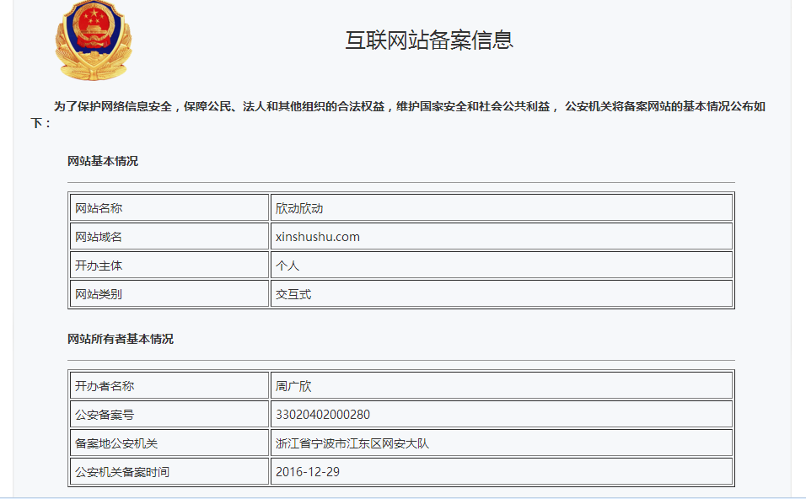Click the 个人 value cell
Screen dimensions: 806x499
(501, 266)
